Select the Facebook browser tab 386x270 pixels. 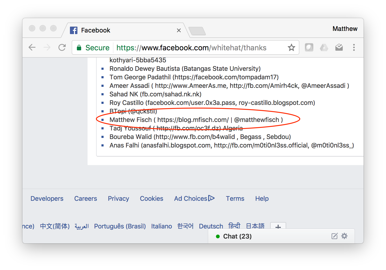(x=125, y=30)
